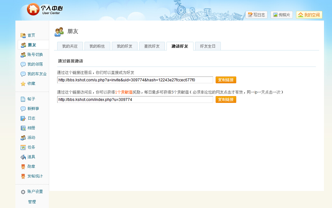Image resolution: width=332 pixels, height=208 pixels.
Task: Open 道具 in the sidebar
Action: point(31,157)
